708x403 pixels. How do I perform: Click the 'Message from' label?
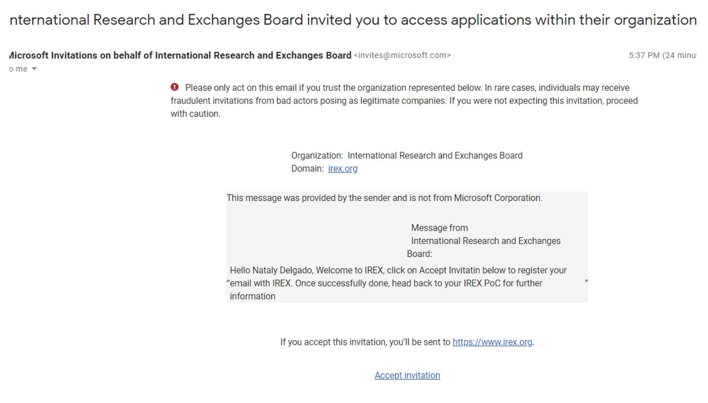point(439,228)
